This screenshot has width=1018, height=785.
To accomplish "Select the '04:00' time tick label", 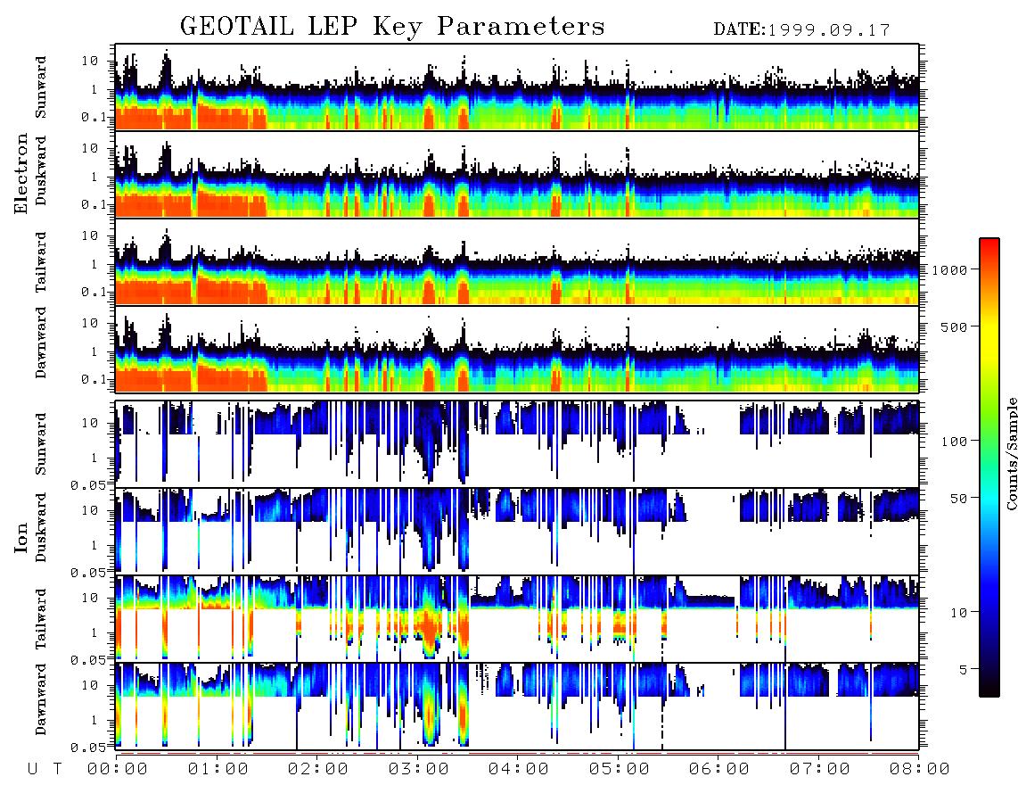I will pyautogui.click(x=519, y=769).
